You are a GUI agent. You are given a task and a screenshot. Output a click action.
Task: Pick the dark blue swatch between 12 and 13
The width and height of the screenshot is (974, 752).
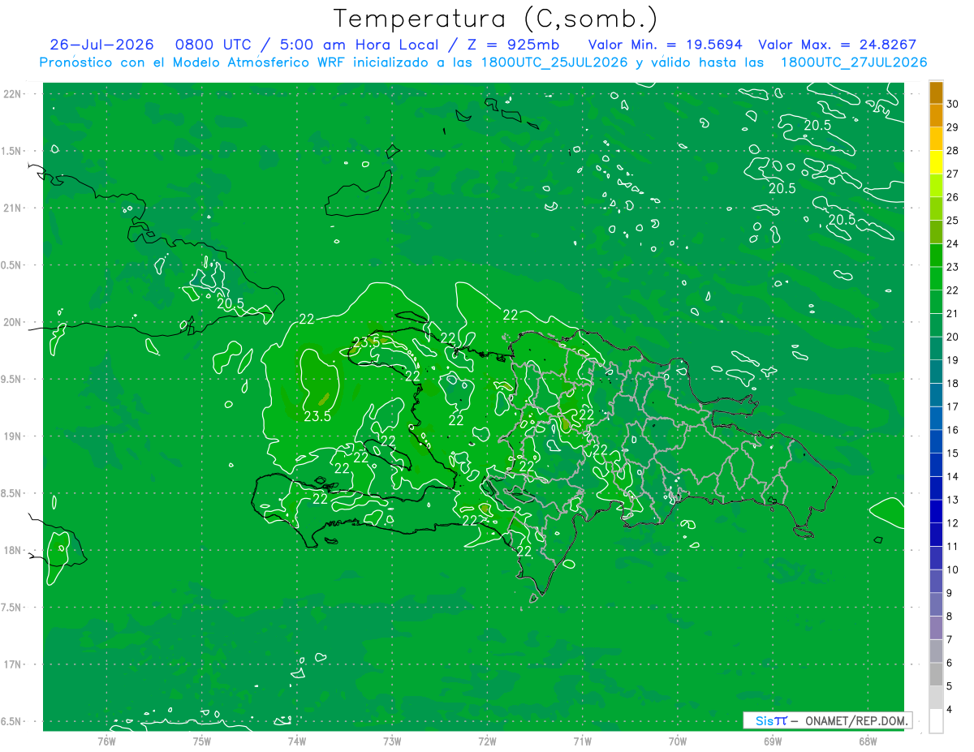[936, 511]
